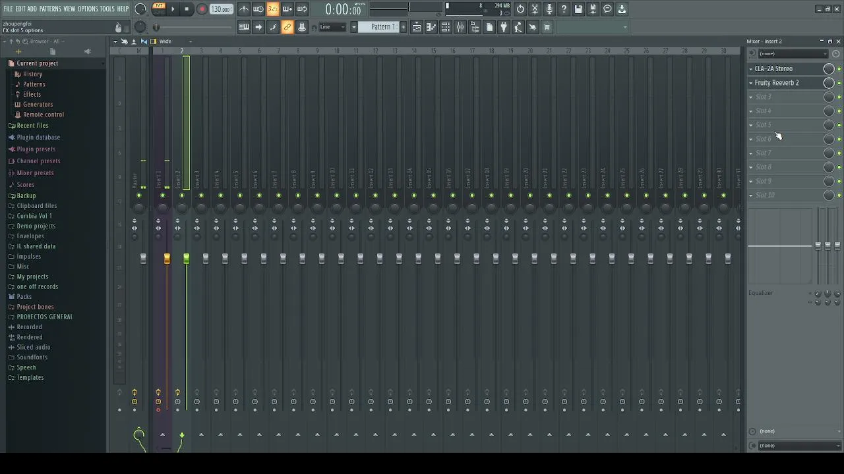Open Fruity Reeverb 2 slot dropdown arrow
Viewport: 844px width, 474px height.
tap(750, 83)
